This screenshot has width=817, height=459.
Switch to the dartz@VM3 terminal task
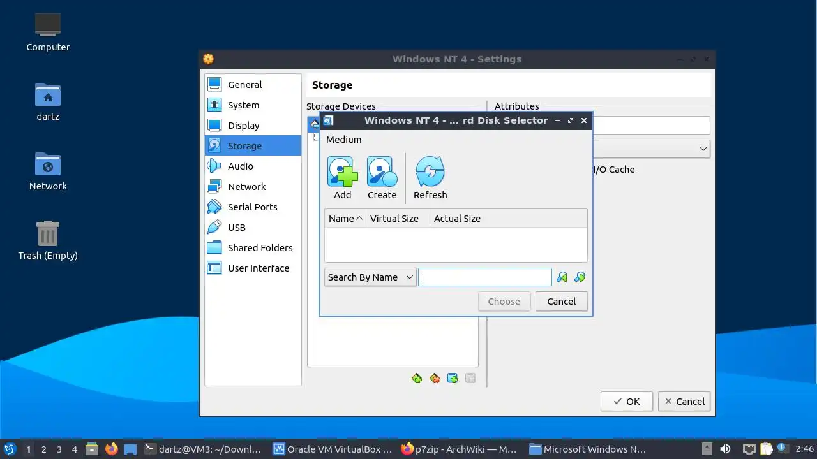pos(204,449)
